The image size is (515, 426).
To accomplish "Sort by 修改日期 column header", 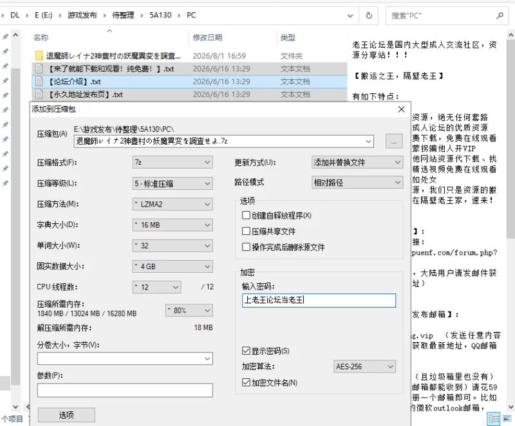I will click(207, 38).
